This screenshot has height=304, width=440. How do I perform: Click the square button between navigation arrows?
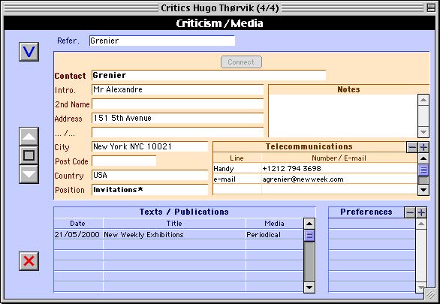coord(29,155)
